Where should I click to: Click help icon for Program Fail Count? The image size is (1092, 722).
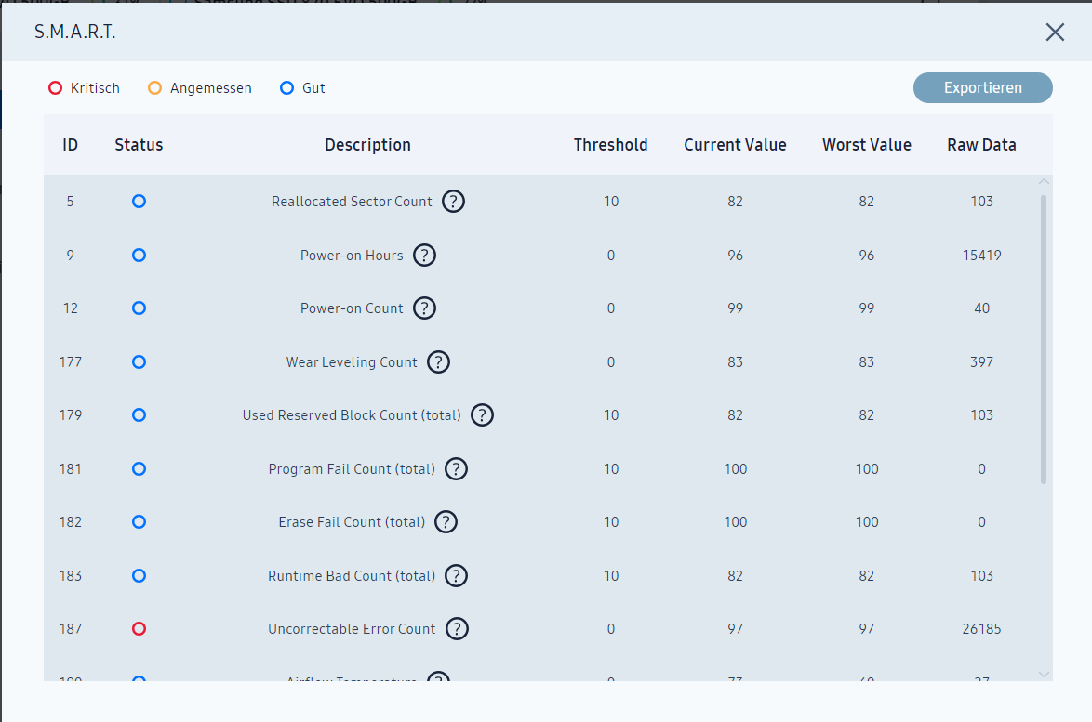point(456,469)
